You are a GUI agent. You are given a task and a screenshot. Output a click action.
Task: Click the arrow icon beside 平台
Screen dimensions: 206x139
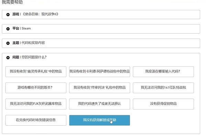click(x=8, y=29)
